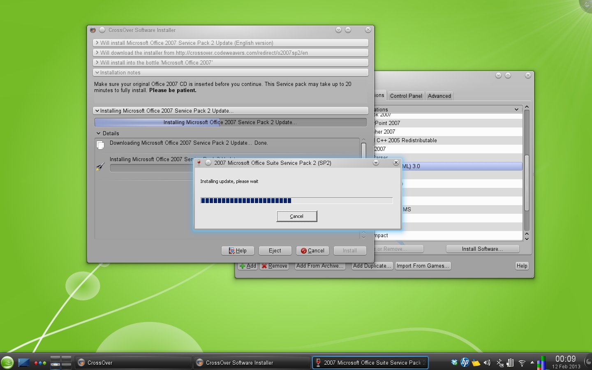The width and height of the screenshot is (592, 370).
Task: Click the battery status tray icon
Action: [x=510, y=363]
